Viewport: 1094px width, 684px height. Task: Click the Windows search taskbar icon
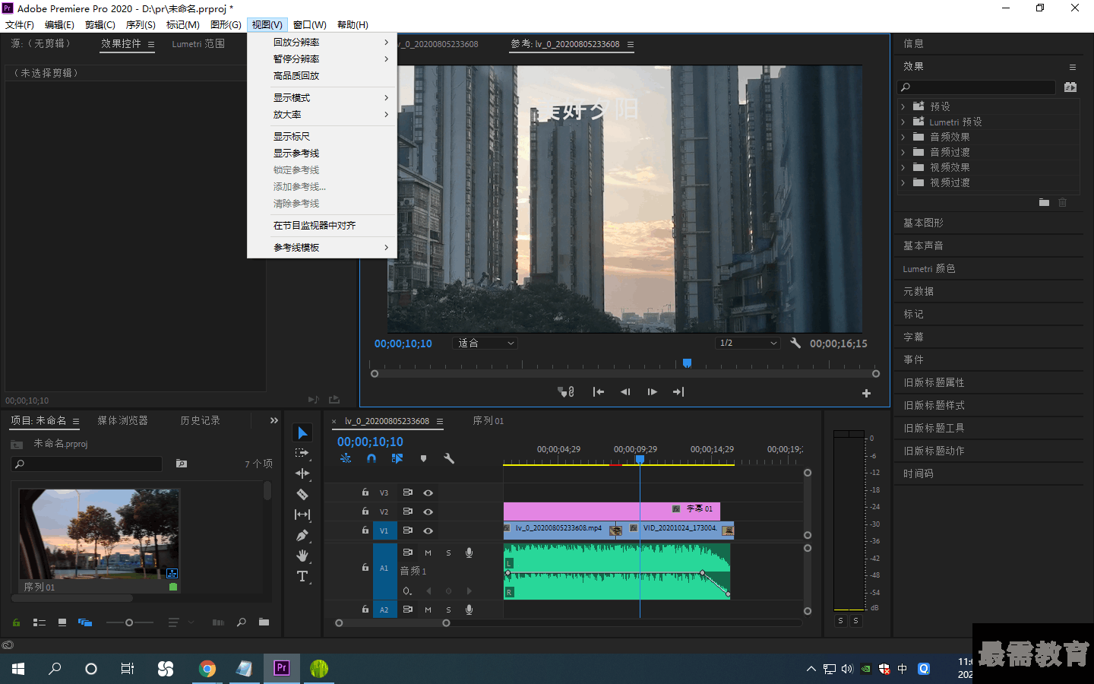(55, 669)
